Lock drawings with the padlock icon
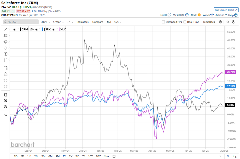The height and width of the screenshot is (159, 240). point(6,74)
